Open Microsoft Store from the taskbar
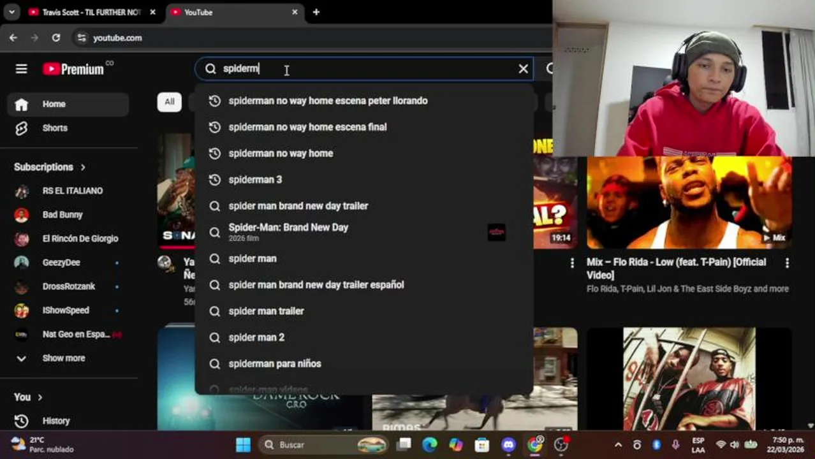Viewport: 815px width, 459px height. coord(482,444)
